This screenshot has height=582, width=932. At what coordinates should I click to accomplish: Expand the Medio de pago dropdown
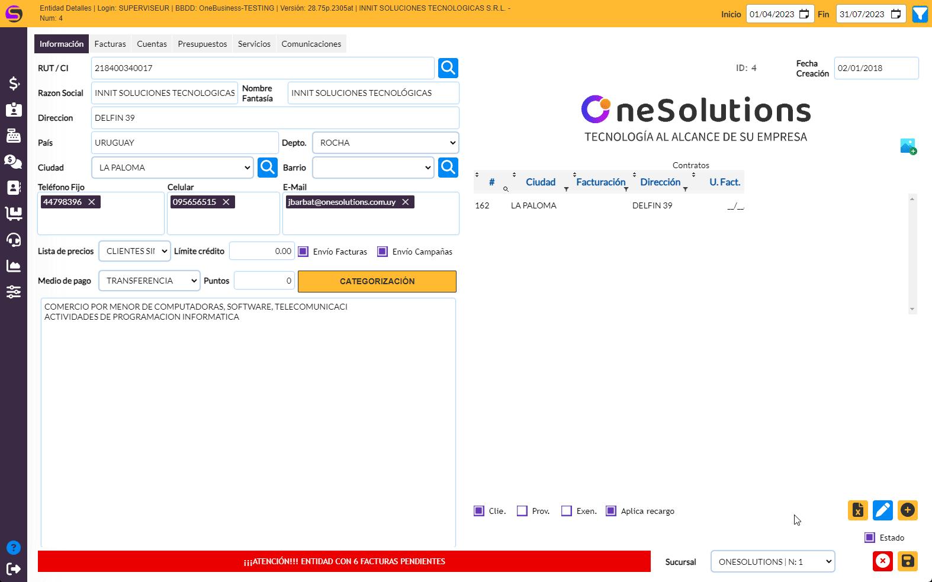(149, 281)
